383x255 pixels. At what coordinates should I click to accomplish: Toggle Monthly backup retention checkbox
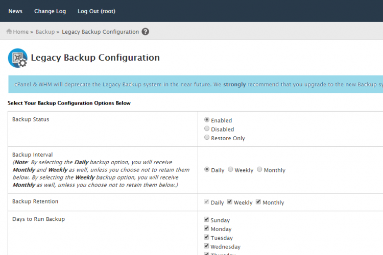click(258, 201)
